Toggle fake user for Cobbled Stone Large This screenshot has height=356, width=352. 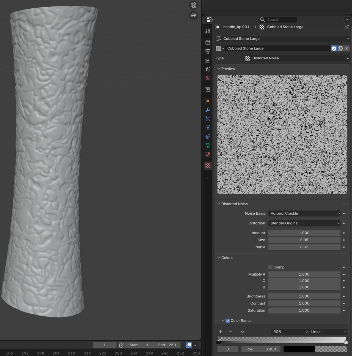tap(334, 48)
